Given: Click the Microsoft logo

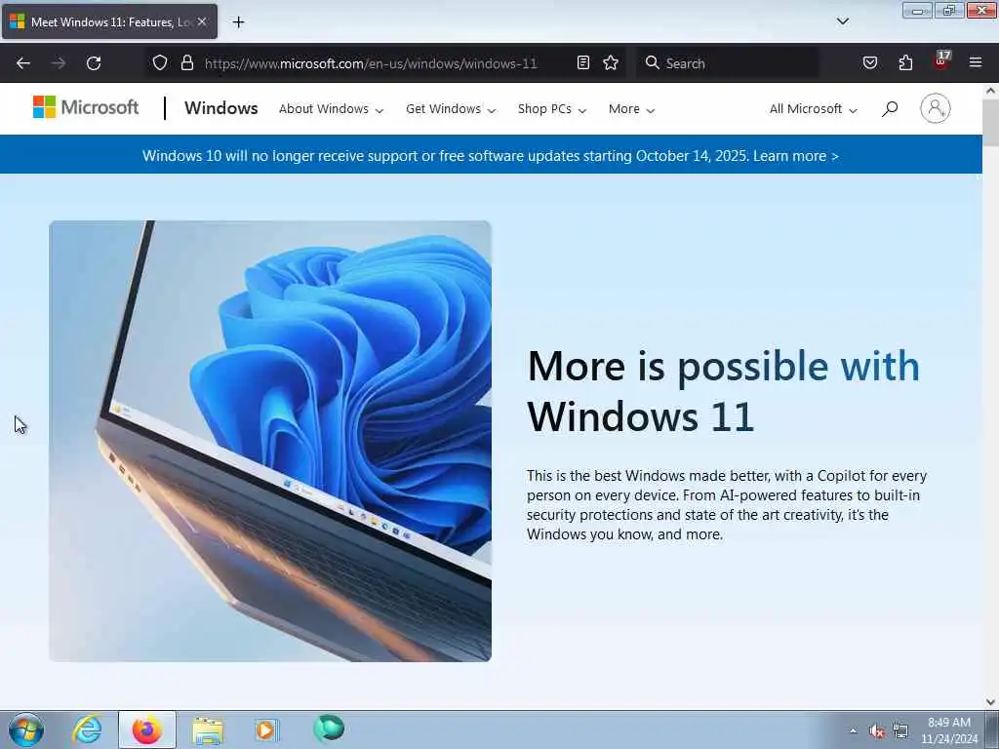Looking at the screenshot, I should pos(86,107).
